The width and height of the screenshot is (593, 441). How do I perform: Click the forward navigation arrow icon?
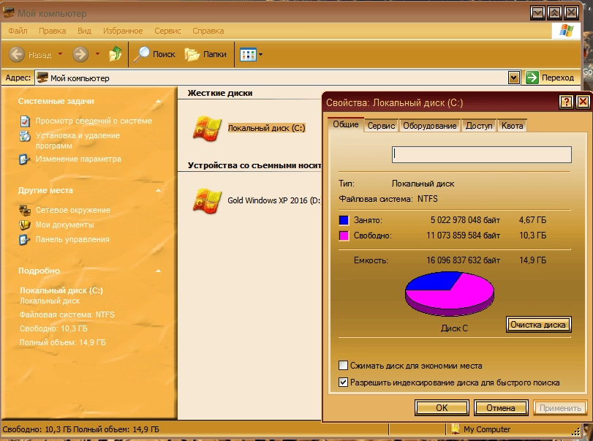(x=80, y=54)
